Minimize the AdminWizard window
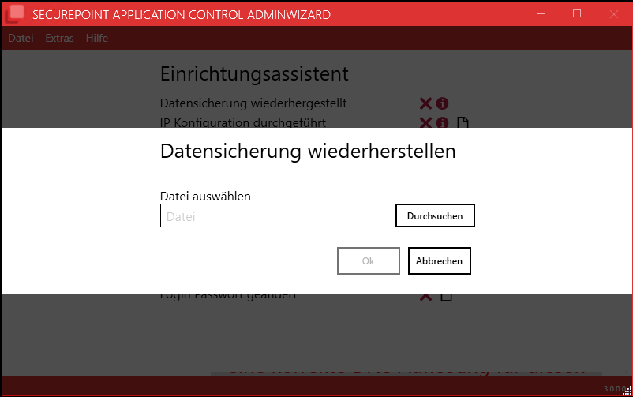The height and width of the screenshot is (397, 633). pos(541,13)
